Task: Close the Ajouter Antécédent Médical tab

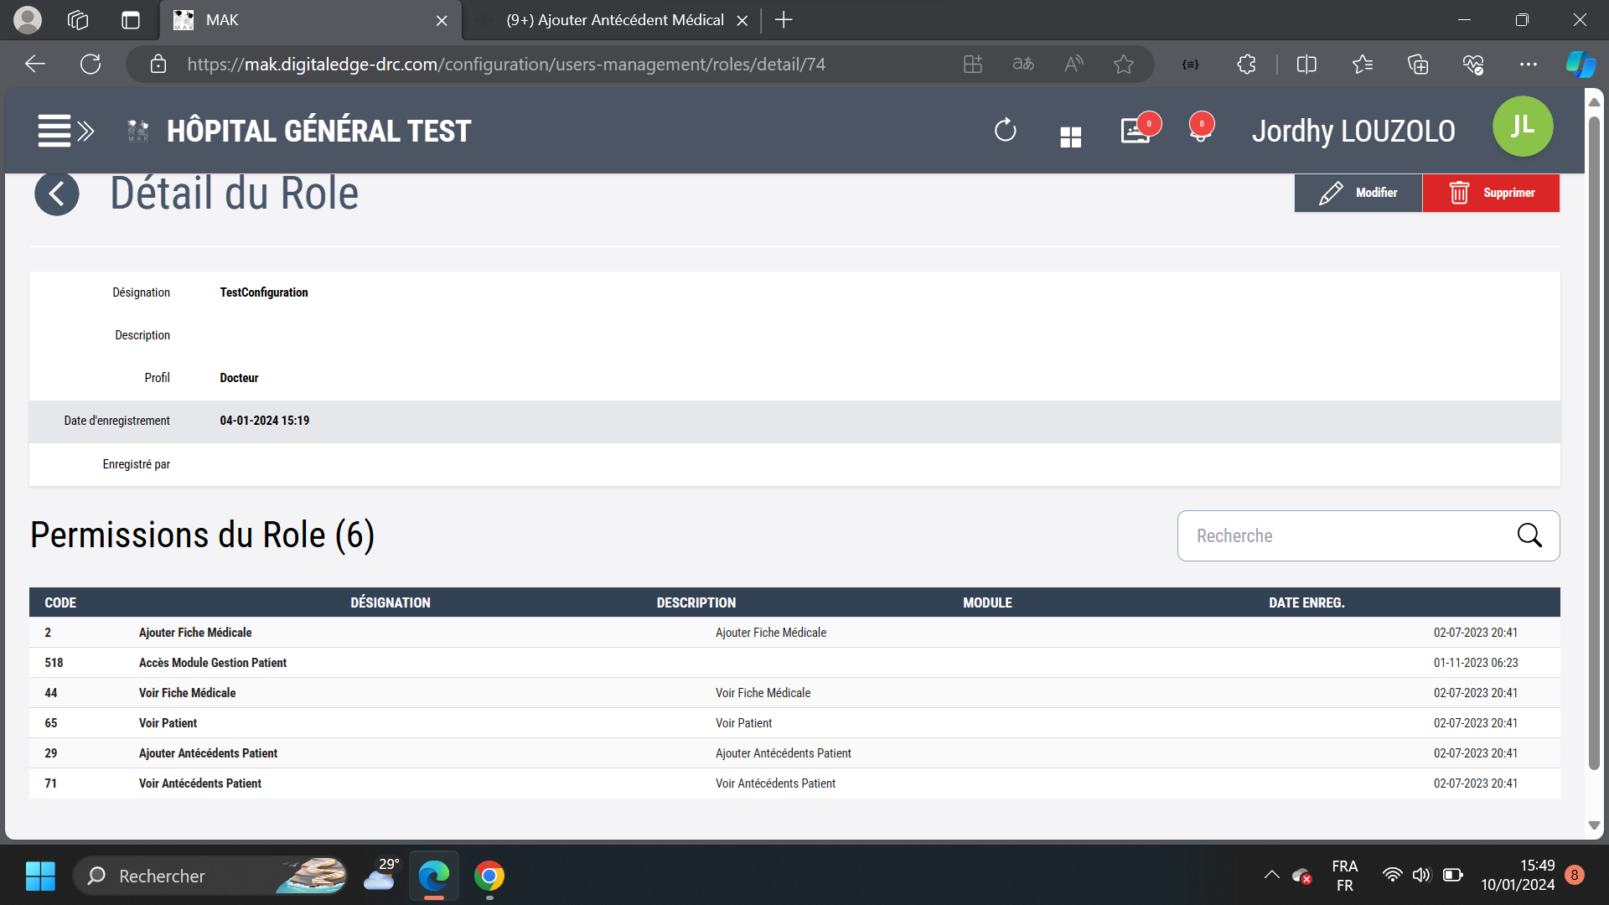Action: 742,20
